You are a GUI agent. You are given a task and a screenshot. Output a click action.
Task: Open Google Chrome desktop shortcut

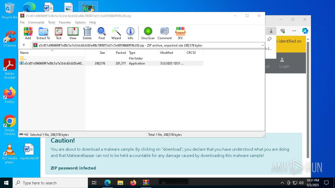coord(10,125)
